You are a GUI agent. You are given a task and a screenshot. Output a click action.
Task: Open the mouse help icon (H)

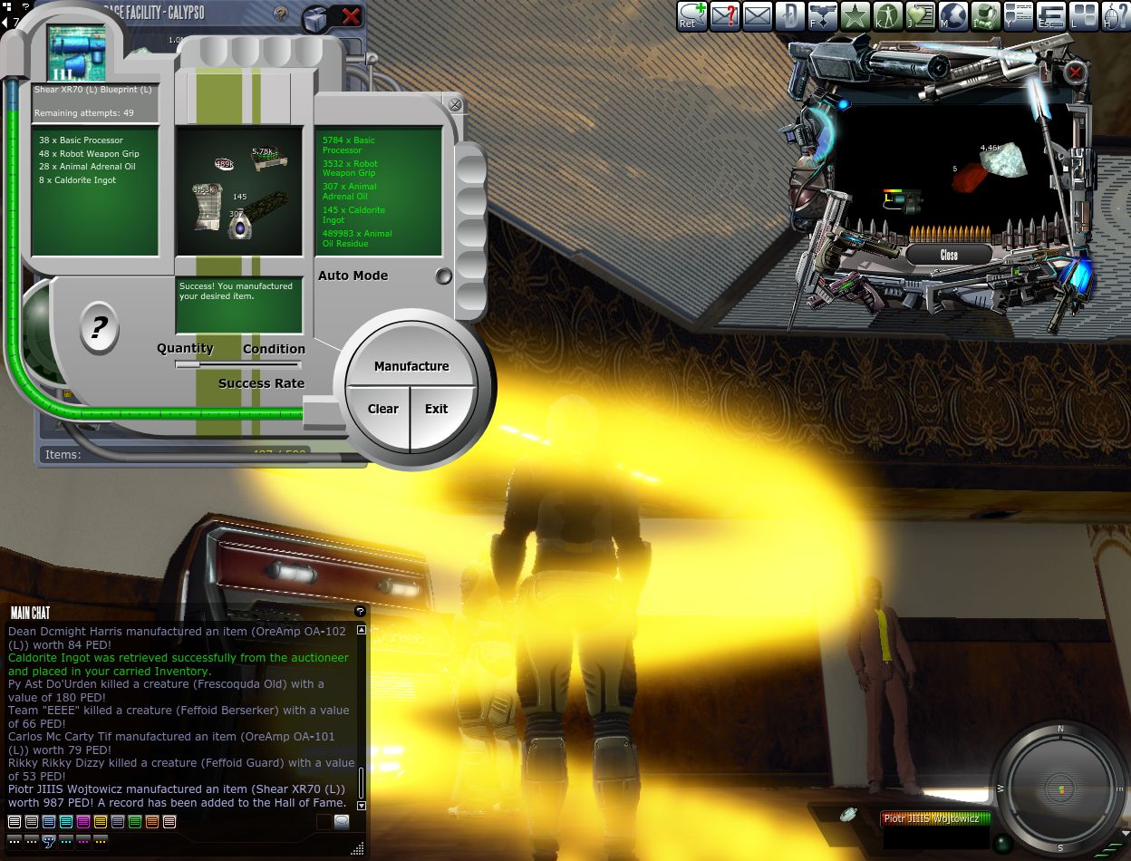[1115, 15]
